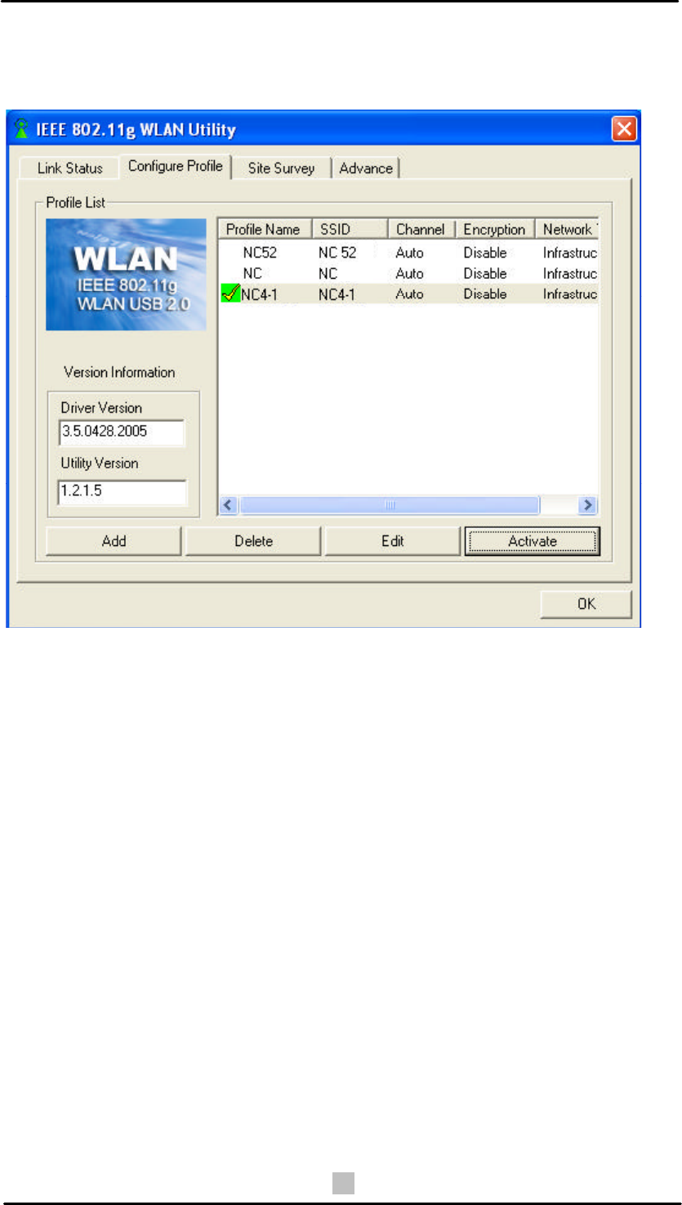Click the left arrow of horizontal scrollbar
The image size is (682, 1205).
tap(230, 505)
